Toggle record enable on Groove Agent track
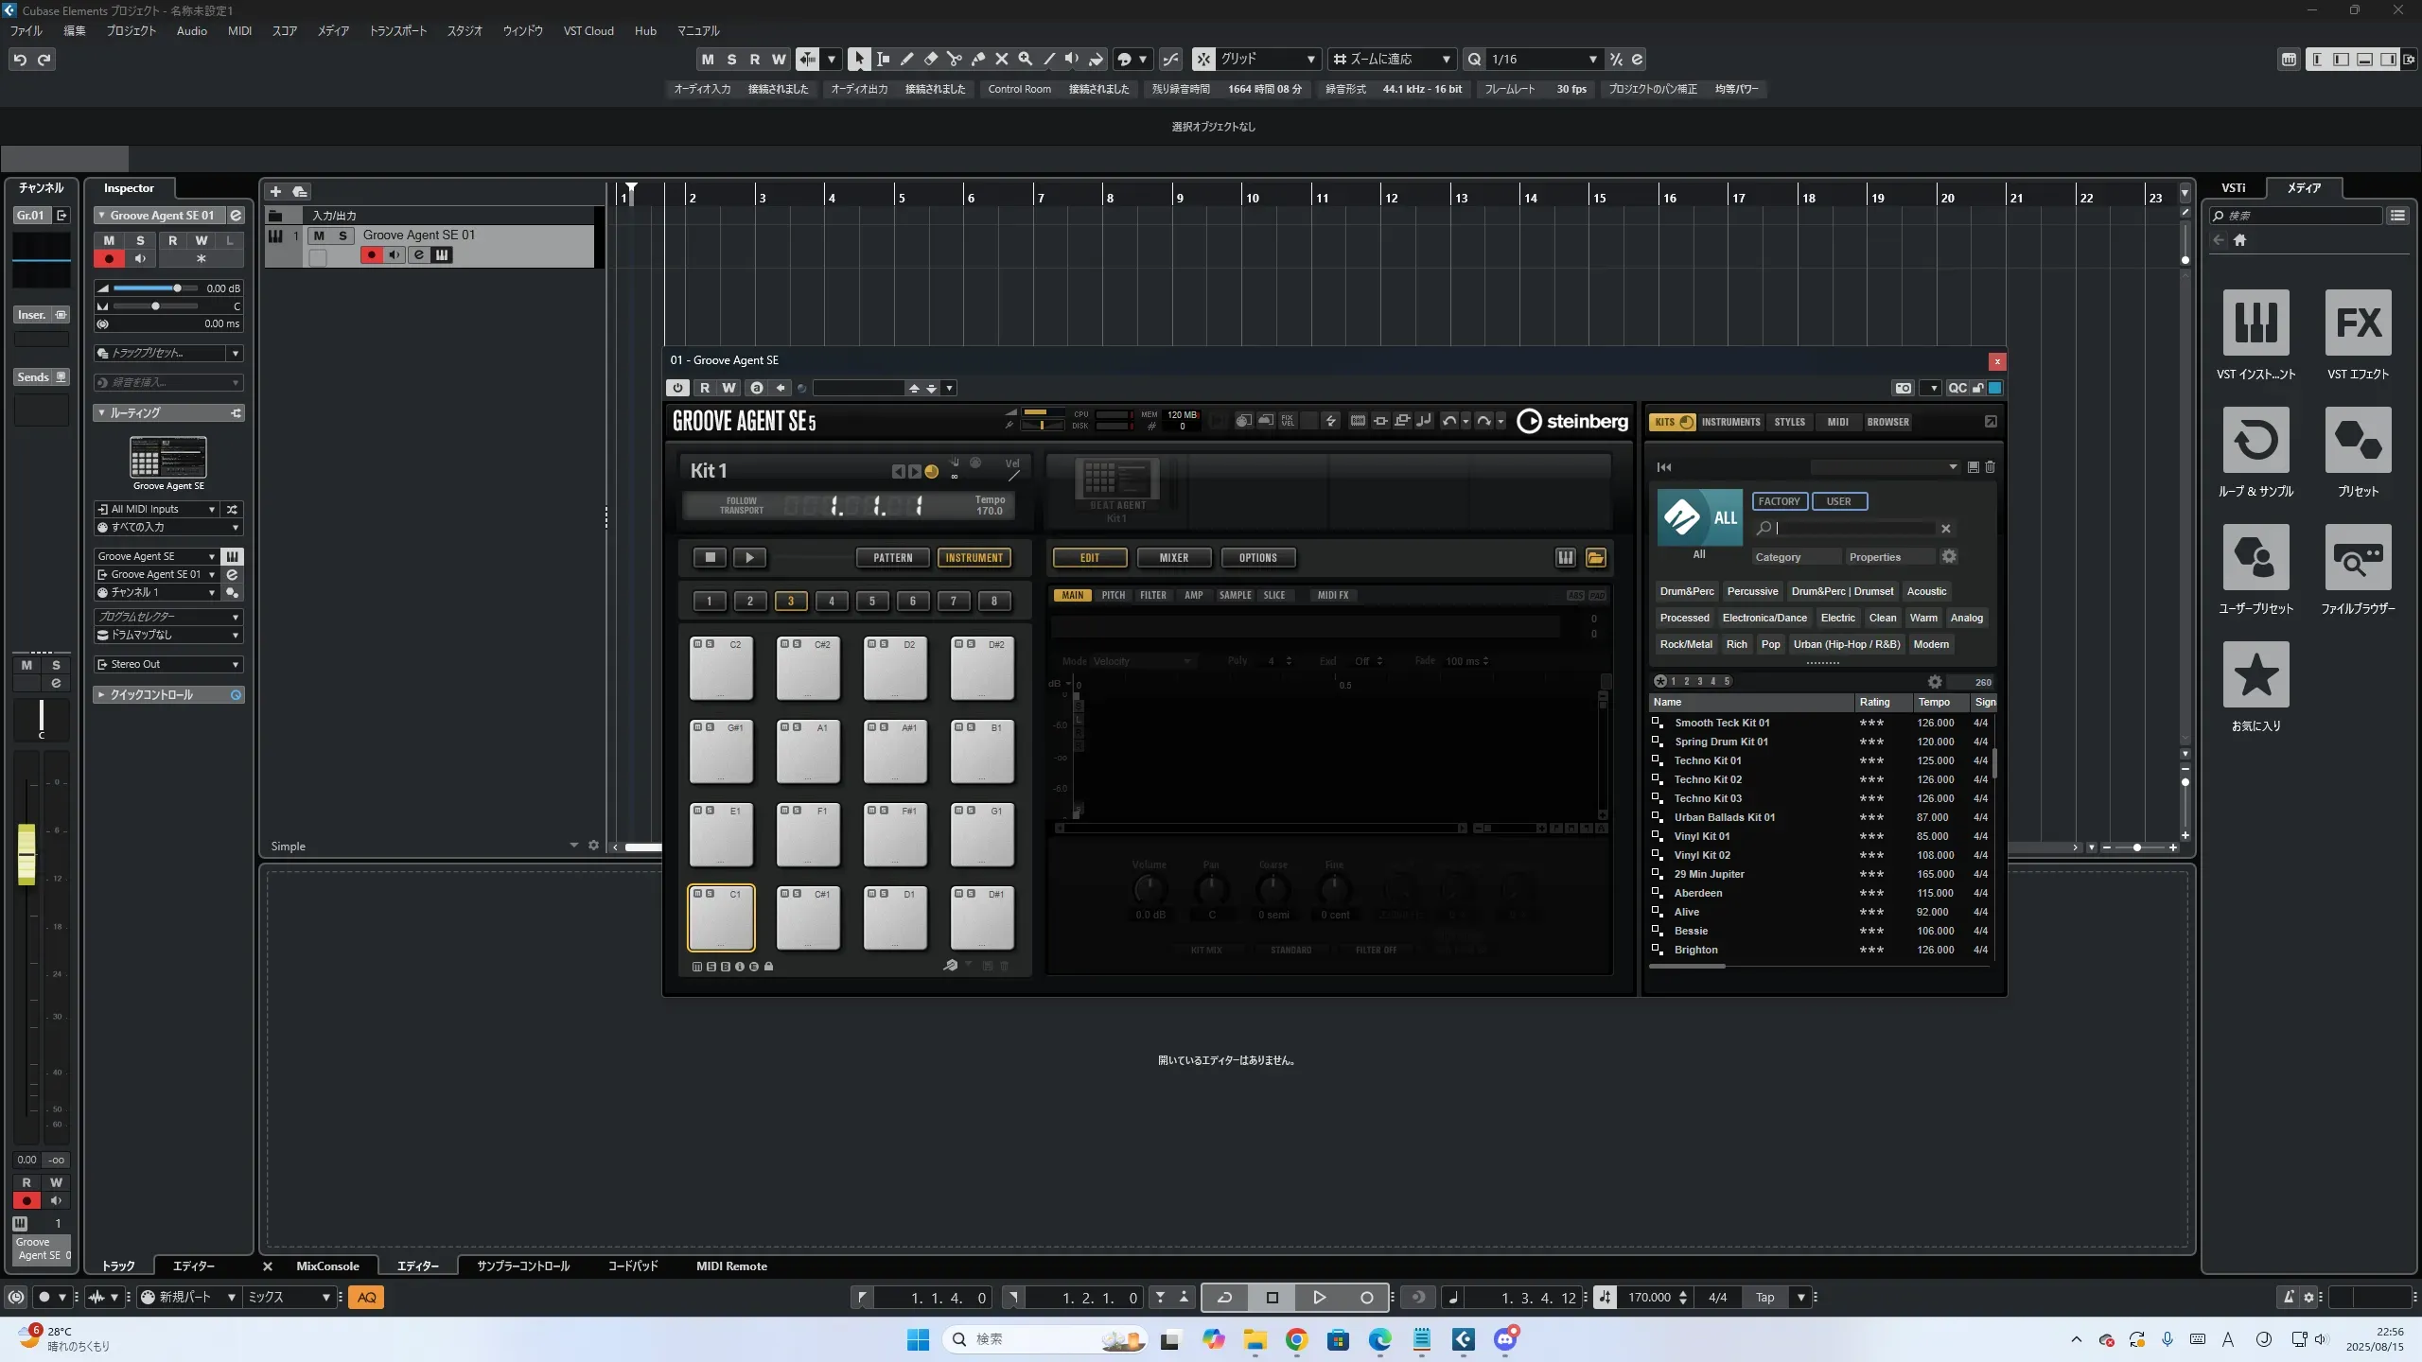Viewport: 2422px width, 1362px height. [x=371, y=254]
